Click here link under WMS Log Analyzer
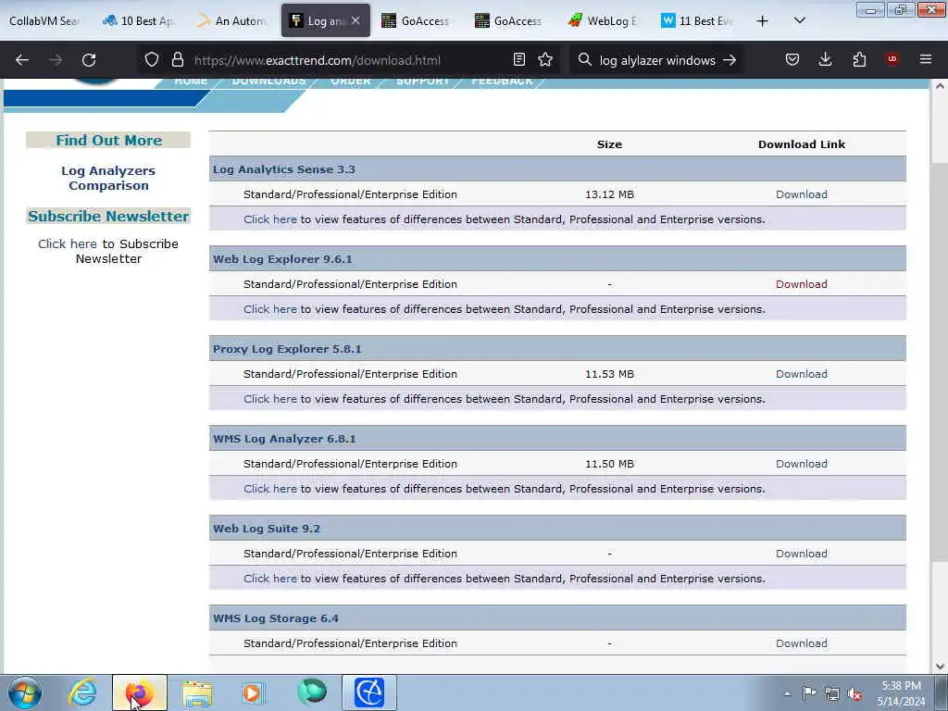This screenshot has width=948, height=711. coord(269,489)
